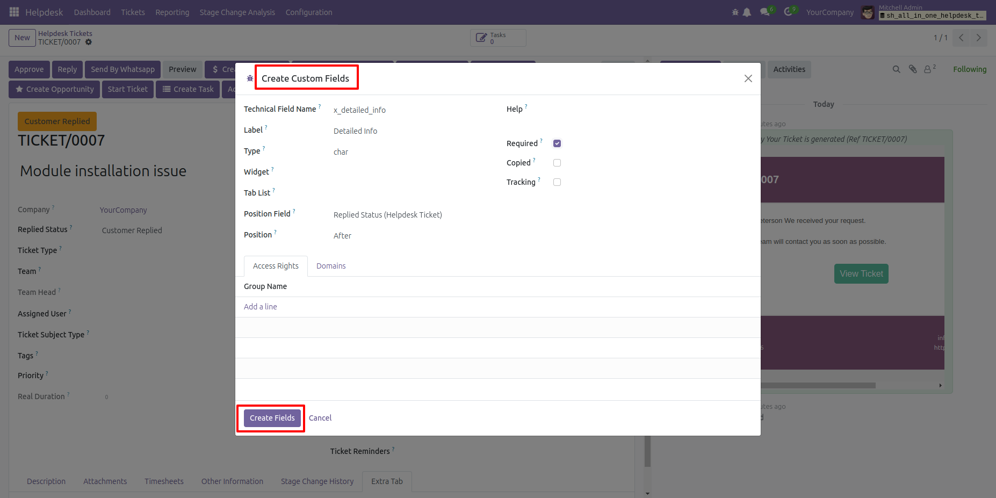Click the paperclip attachments icon
Viewport: 996px width, 498px height.
pyautogui.click(x=912, y=69)
